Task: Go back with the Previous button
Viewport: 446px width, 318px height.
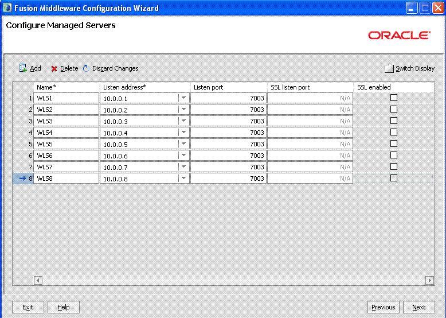Action: (x=384, y=307)
